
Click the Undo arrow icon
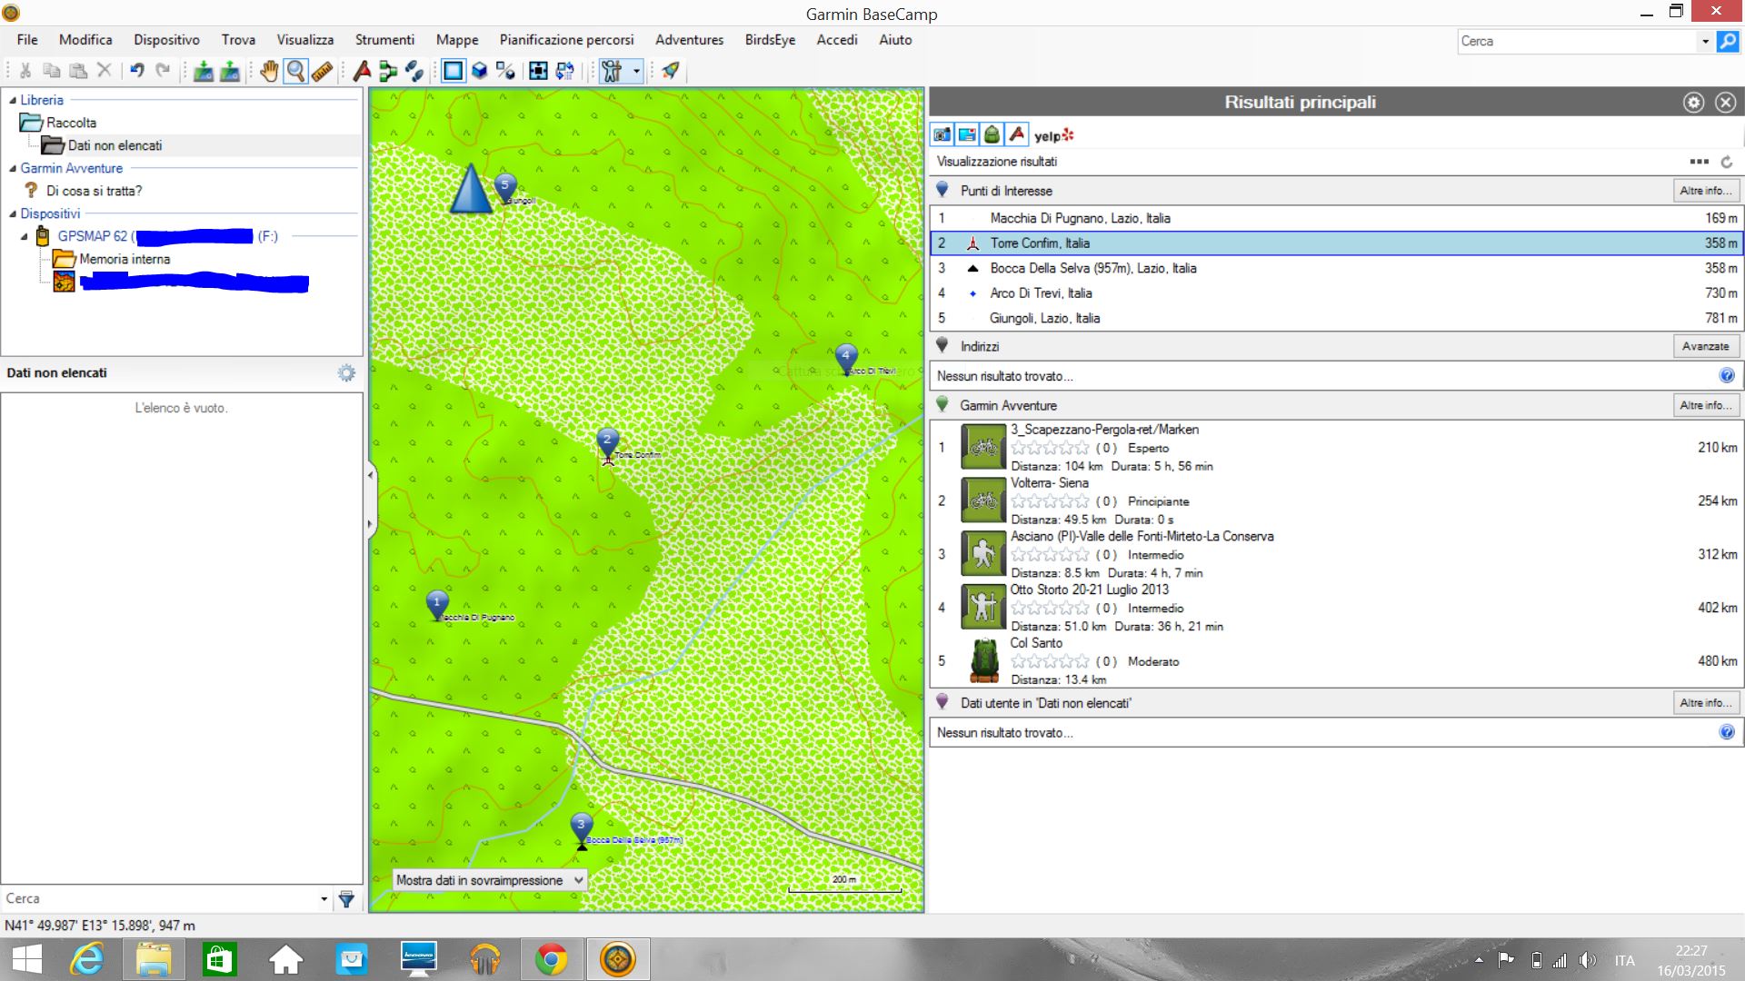pyautogui.click(x=137, y=71)
